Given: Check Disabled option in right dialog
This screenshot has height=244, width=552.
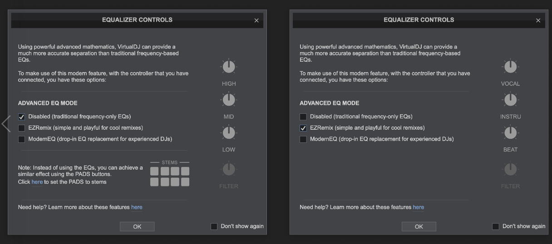Looking at the screenshot, I should (303, 117).
